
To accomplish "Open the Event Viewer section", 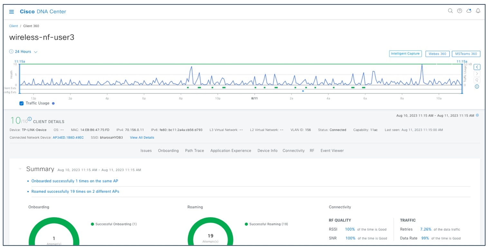I will (332, 150).
